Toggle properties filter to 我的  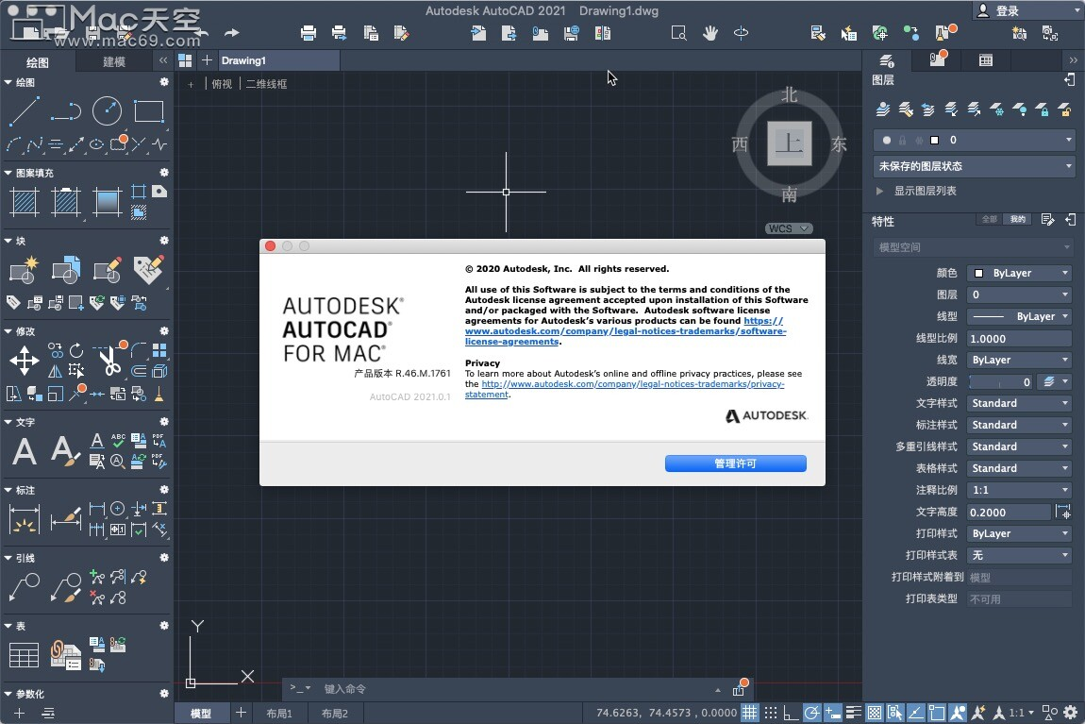[1017, 219]
